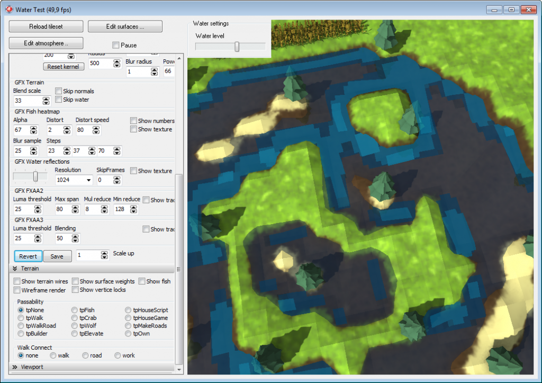The width and height of the screenshot is (542, 383).
Task: Toggle the Skip normals checkbox
Action: click(58, 91)
